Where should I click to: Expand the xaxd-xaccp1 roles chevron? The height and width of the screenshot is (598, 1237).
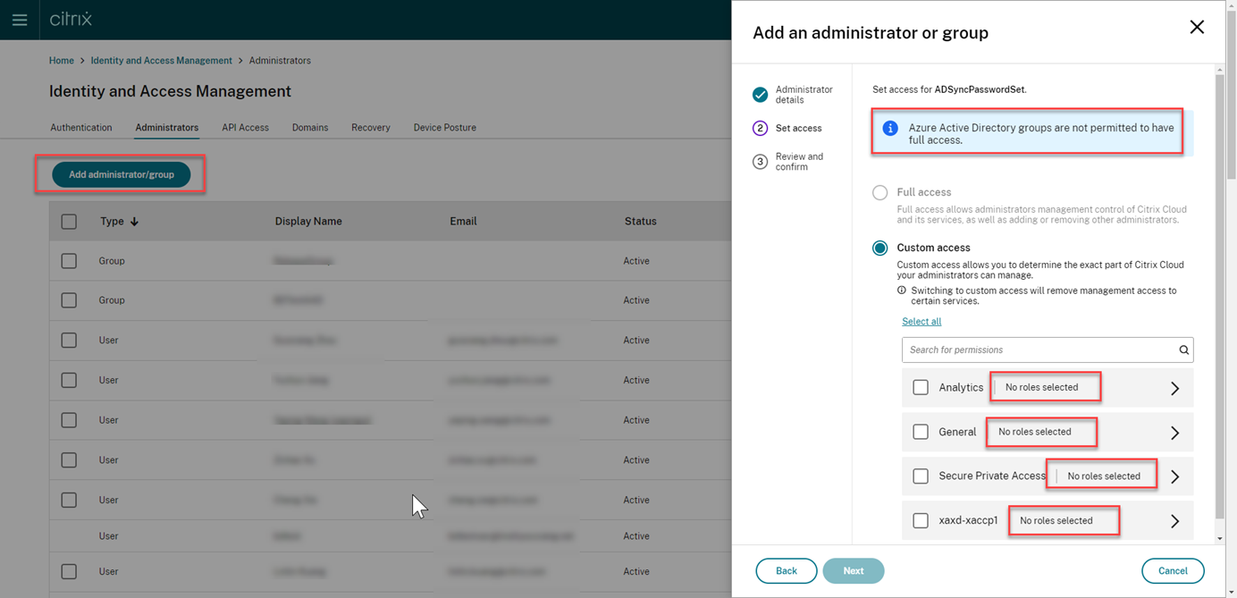point(1175,521)
